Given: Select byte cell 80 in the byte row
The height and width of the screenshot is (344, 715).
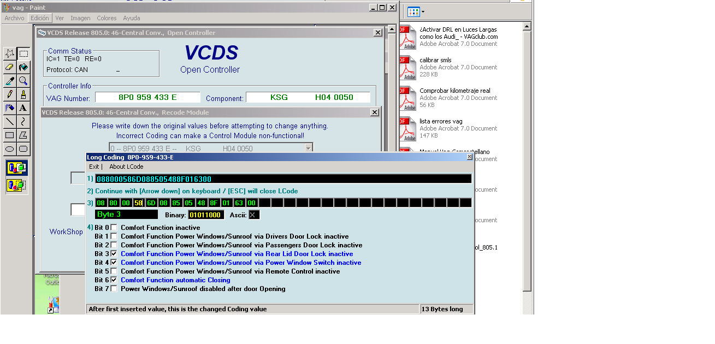Looking at the screenshot, I should click(x=114, y=203).
